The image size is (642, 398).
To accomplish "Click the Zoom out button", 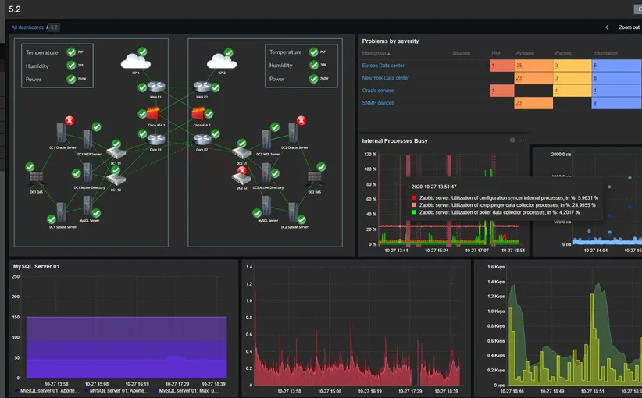I will click(x=629, y=27).
